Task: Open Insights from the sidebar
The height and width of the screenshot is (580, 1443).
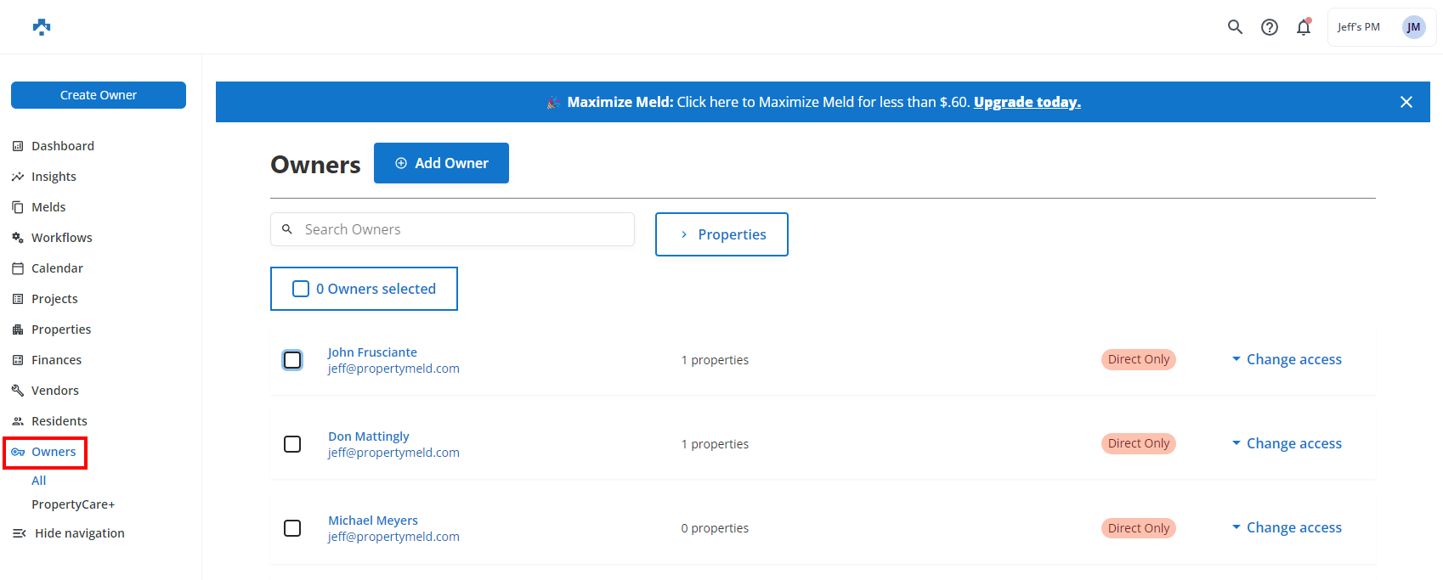Action: point(54,177)
